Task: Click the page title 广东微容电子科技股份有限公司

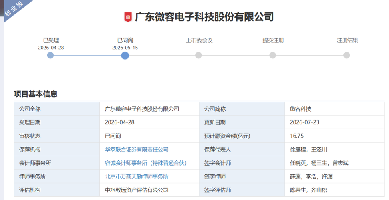Action: (x=204, y=17)
